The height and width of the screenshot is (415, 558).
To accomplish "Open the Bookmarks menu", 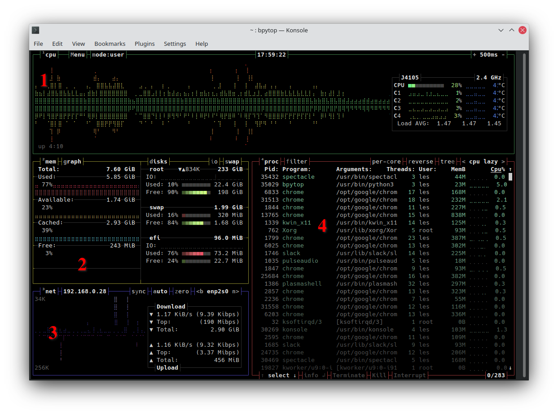I will click(x=110, y=44).
